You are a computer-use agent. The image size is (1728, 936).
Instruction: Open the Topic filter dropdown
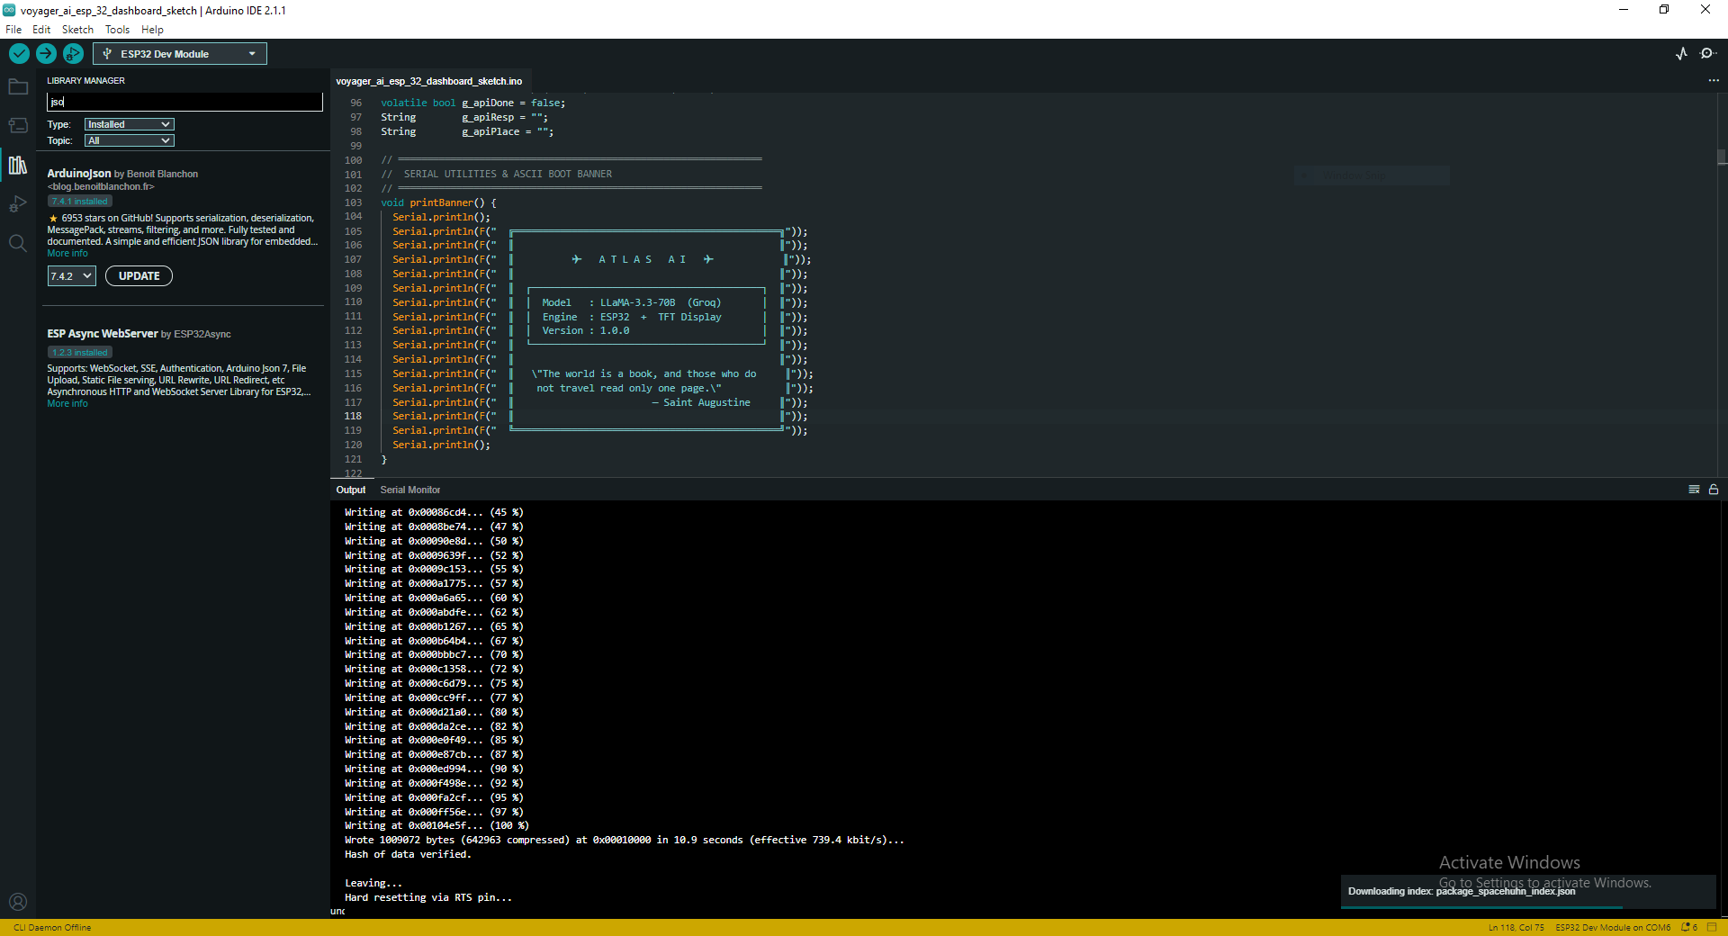[x=129, y=140]
